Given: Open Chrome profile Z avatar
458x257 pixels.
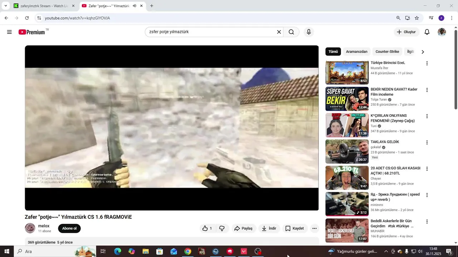Looking at the screenshot, I should pos(442,18).
